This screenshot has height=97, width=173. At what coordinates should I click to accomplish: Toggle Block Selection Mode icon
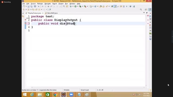click(x=124, y=6)
